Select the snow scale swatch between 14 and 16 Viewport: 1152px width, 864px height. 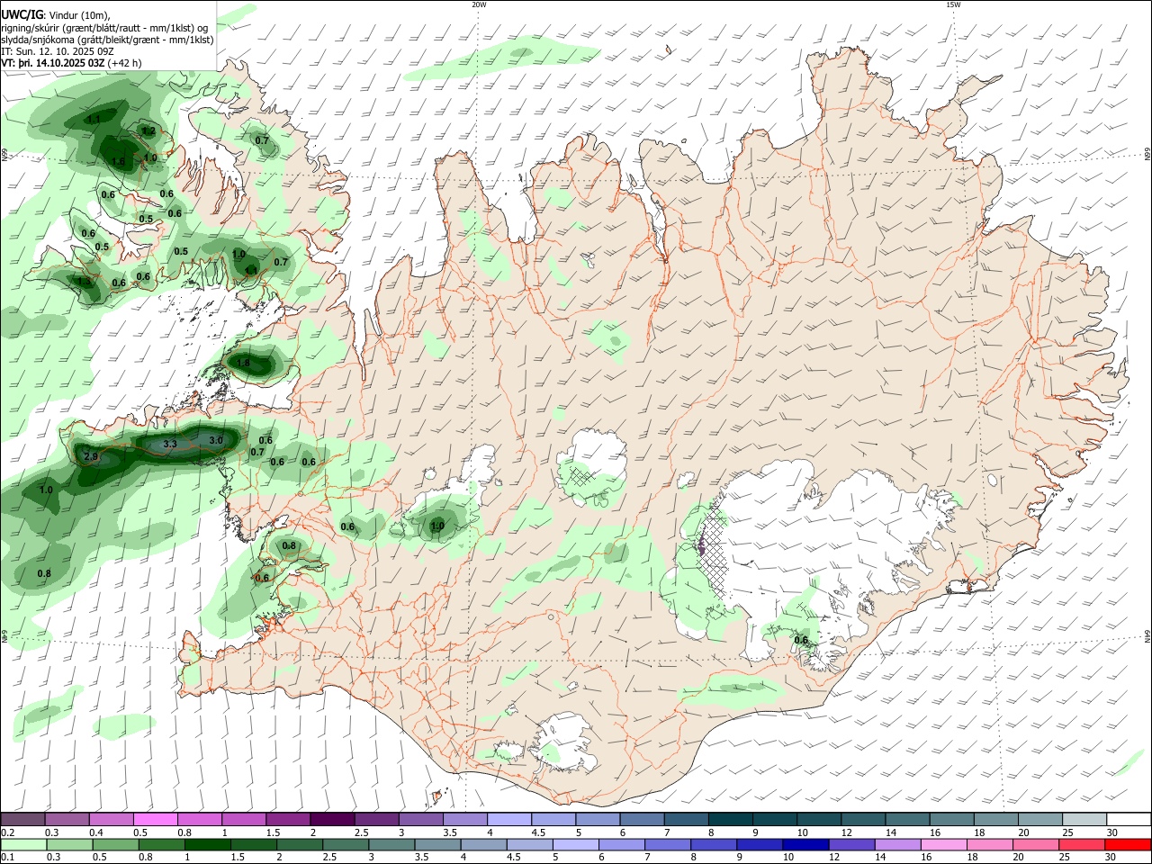(x=906, y=819)
